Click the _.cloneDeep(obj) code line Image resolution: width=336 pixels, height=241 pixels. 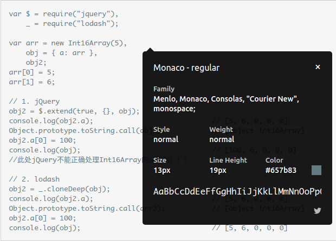pyautogui.click(x=60, y=189)
